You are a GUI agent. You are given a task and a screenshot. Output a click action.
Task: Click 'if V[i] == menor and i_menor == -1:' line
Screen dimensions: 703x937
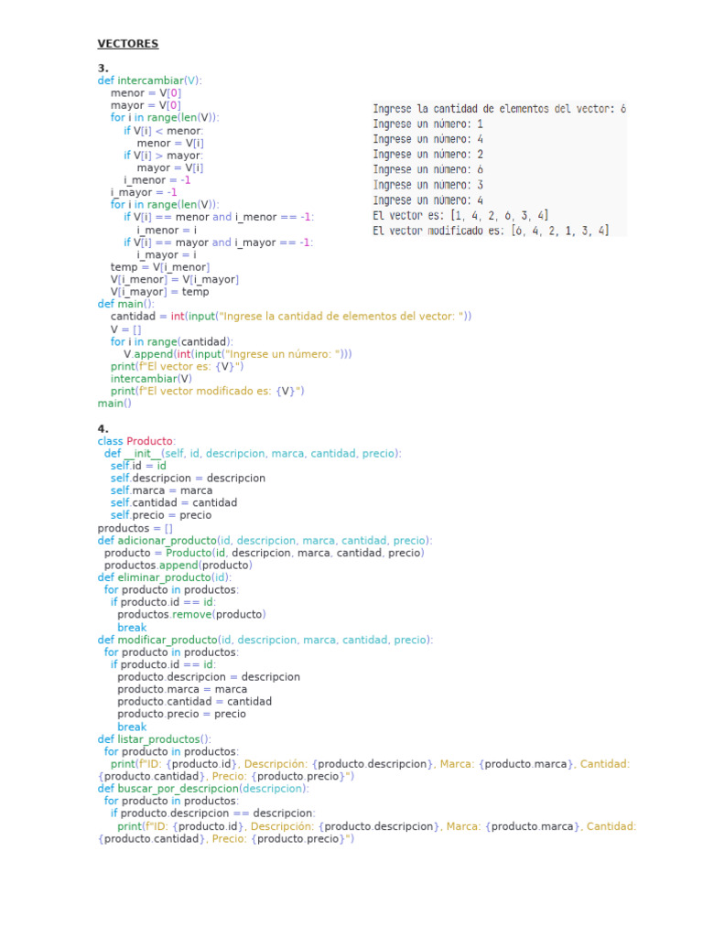pos(218,217)
